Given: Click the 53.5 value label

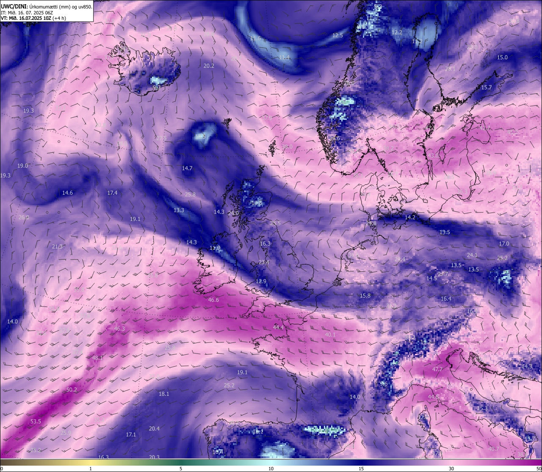Looking at the screenshot, I should tap(36, 421).
